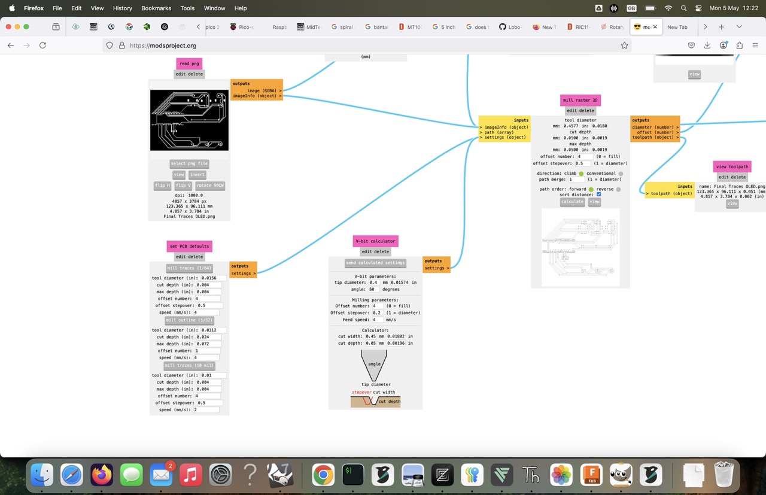
Task: Open Music app in the Dock
Action: coord(190,475)
